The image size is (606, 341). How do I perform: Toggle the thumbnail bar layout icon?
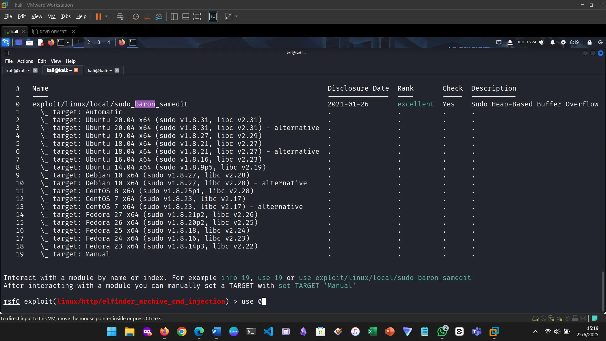tap(186, 17)
